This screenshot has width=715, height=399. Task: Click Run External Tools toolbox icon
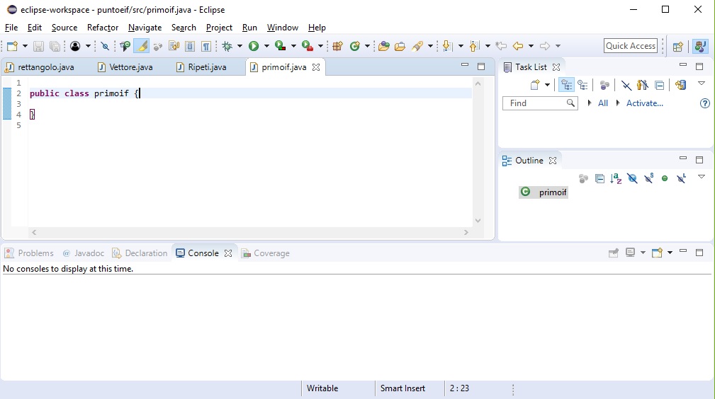click(x=308, y=46)
